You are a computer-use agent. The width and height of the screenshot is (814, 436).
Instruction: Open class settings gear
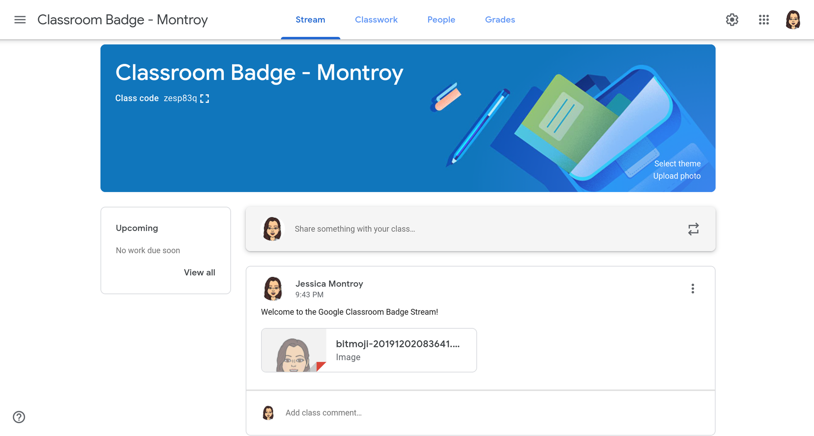click(732, 19)
